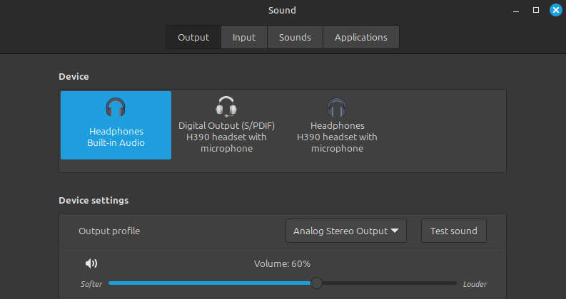Click the Sound title bar text
Viewport: 566px width, 299px height.
tap(282, 10)
